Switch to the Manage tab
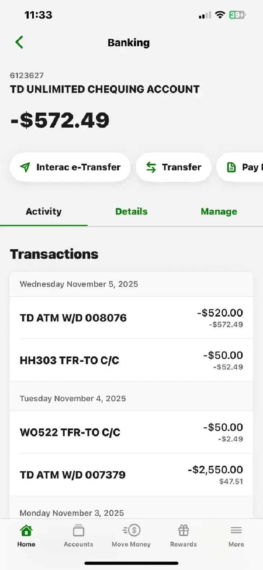263x570 pixels. pyautogui.click(x=219, y=211)
